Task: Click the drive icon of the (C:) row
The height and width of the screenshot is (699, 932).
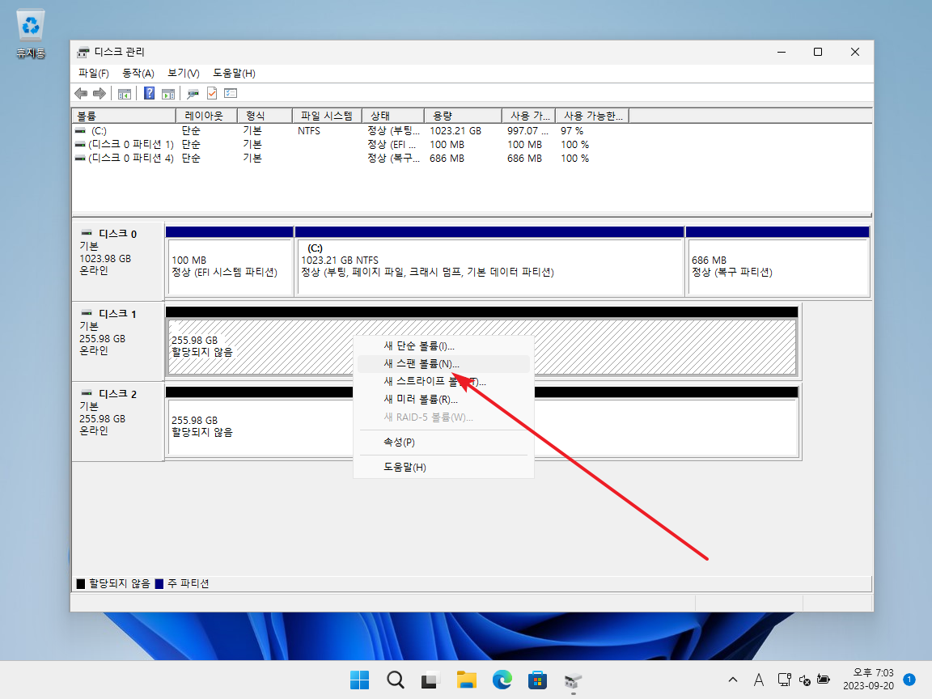Action: [x=80, y=131]
